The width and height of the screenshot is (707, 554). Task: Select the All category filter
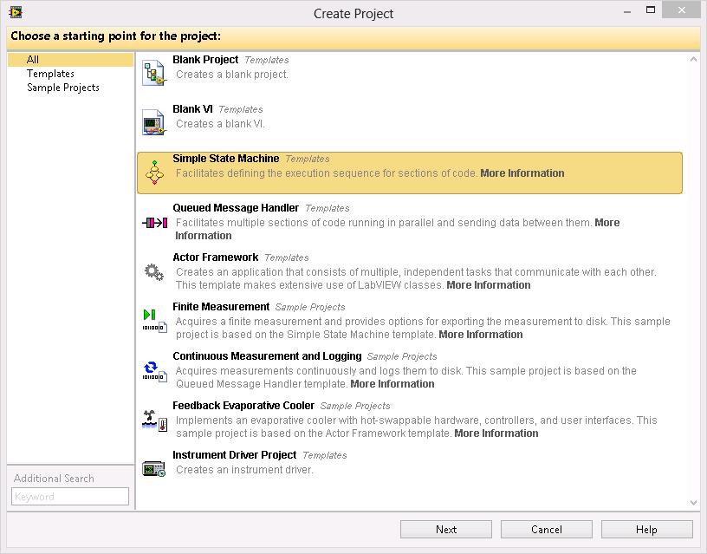click(33, 60)
